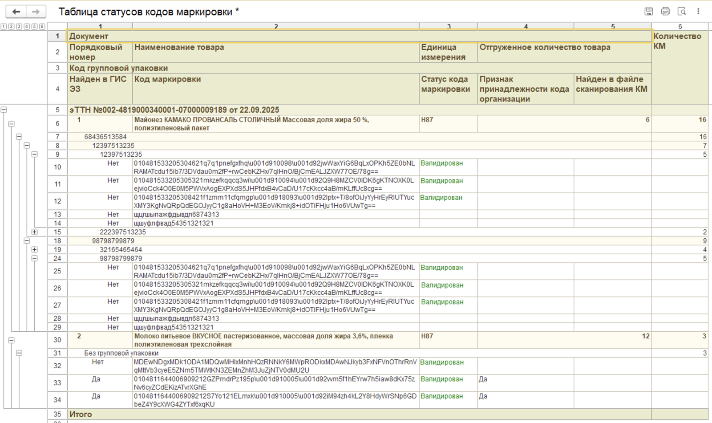Viewport: 712px width, 423px height.
Task: Open the three-dots more actions menu
Action: coord(698,12)
